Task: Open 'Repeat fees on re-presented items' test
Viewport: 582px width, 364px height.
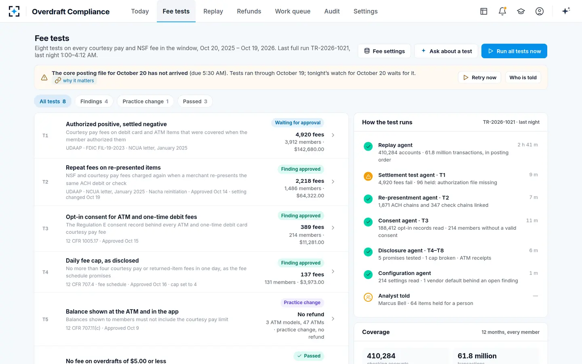Action: (113, 167)
